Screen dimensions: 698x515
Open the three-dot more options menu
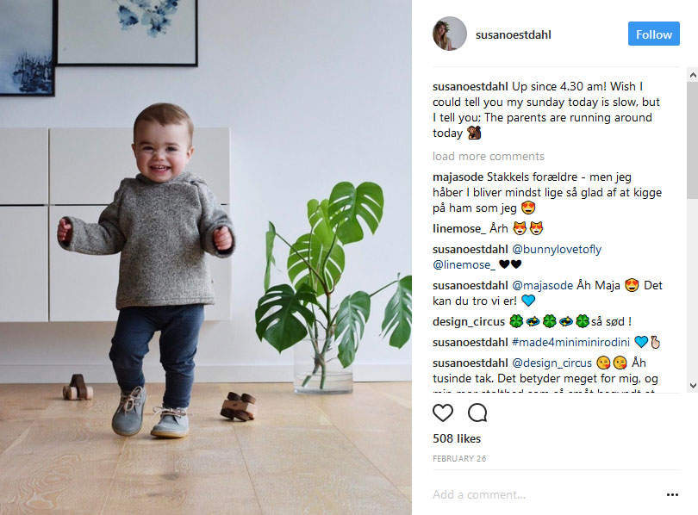point(672,494)
